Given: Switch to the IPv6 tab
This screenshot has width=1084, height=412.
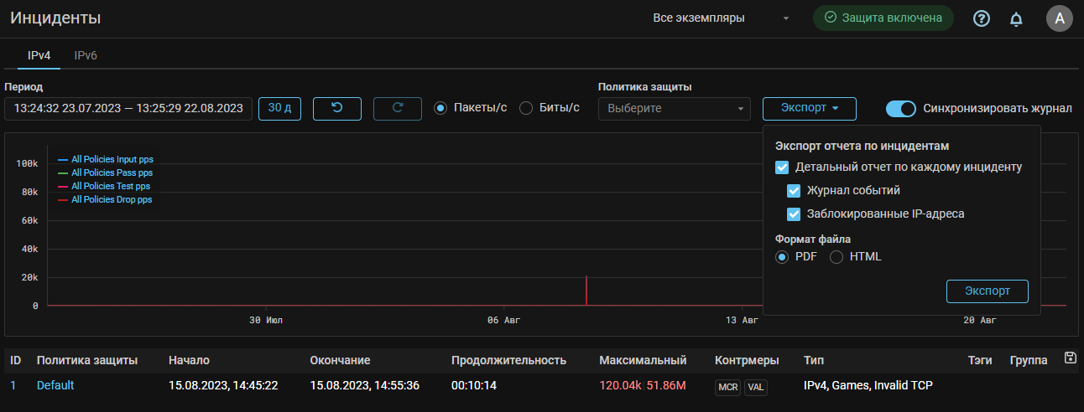Looking at the screenshot, I should click(x=86, y=56).
